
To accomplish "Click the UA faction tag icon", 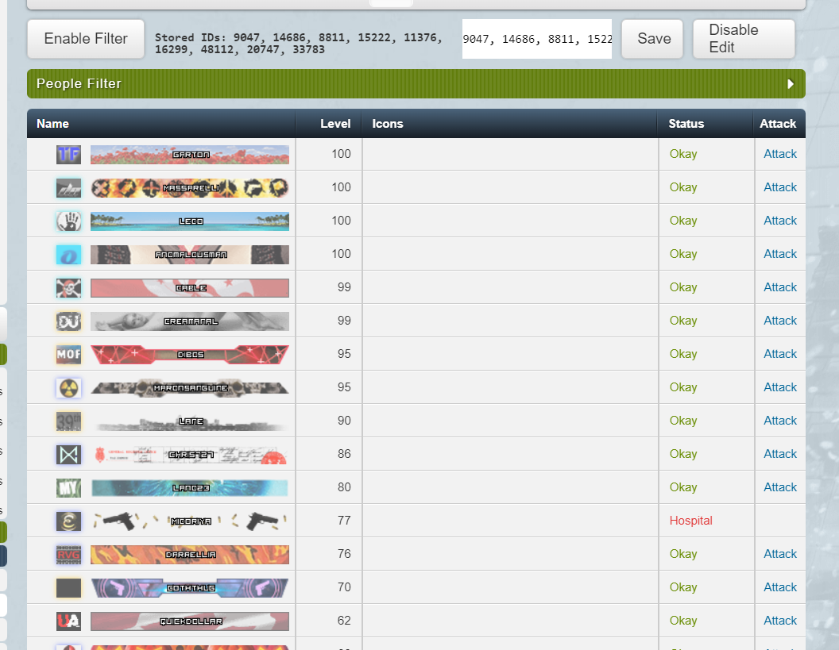I will point(68,621).
